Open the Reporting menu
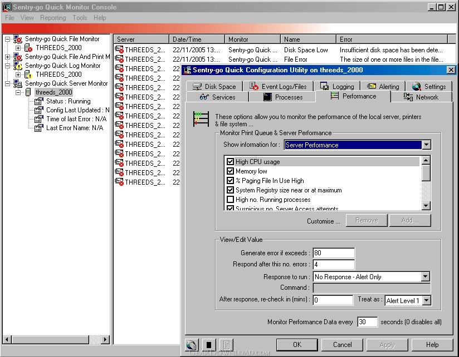 tap(53, 18)
